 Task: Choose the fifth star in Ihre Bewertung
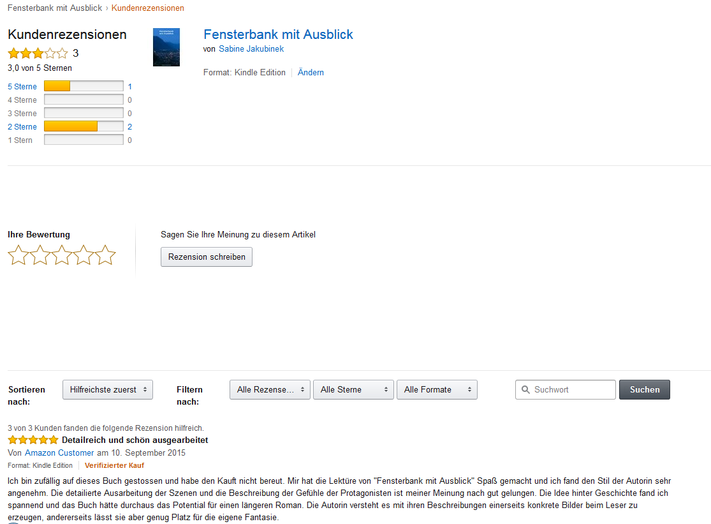pos(105,255)
